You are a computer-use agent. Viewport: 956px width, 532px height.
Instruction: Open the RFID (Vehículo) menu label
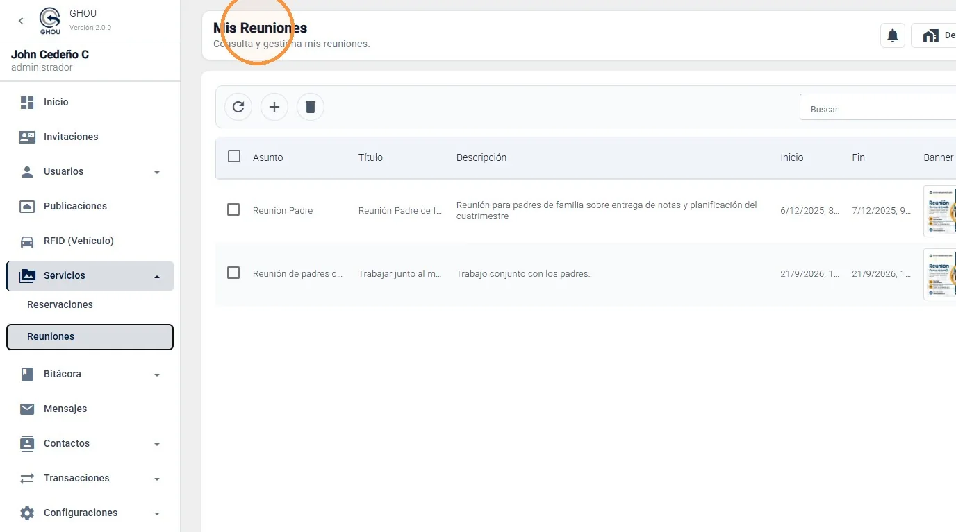[79, 241]
